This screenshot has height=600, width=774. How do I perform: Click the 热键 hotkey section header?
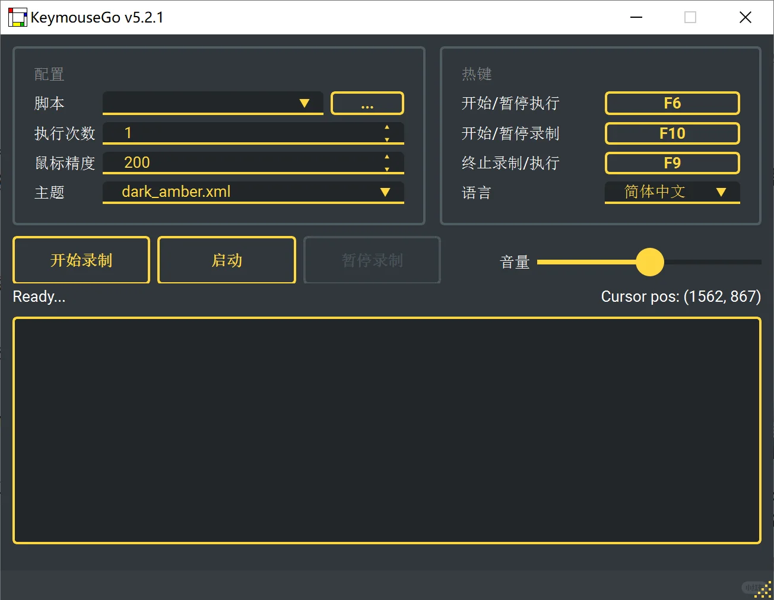[x=476, y=74]
